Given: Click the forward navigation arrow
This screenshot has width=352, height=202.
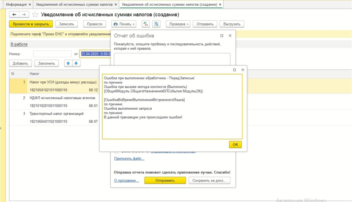Looking at the screenshot, I should click(24, 15).
